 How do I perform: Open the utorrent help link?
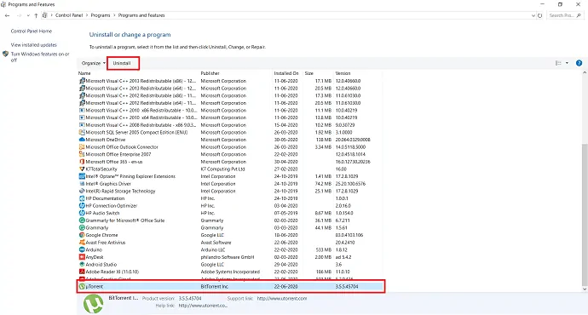click(x=203, y=306)
